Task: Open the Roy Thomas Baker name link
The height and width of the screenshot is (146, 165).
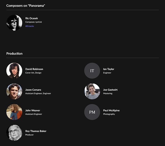Action: click(36, 131)
